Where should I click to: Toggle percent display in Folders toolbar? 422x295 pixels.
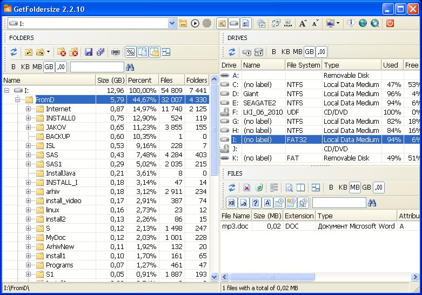pos(130,52)
